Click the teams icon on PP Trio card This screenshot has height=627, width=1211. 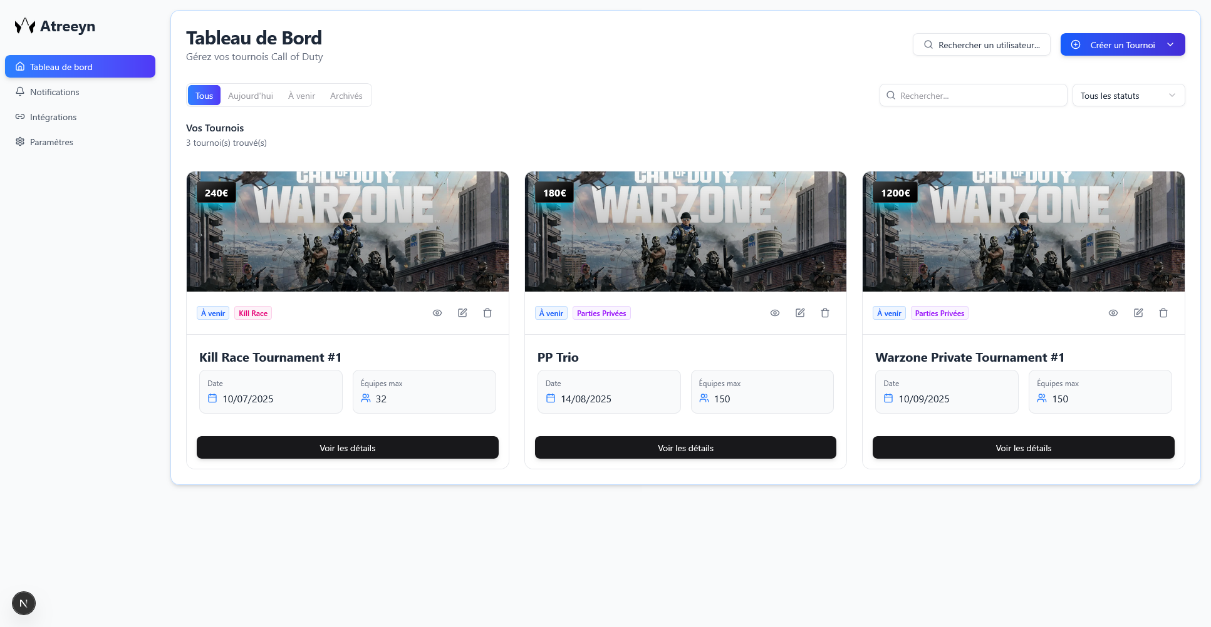[704, 398]
